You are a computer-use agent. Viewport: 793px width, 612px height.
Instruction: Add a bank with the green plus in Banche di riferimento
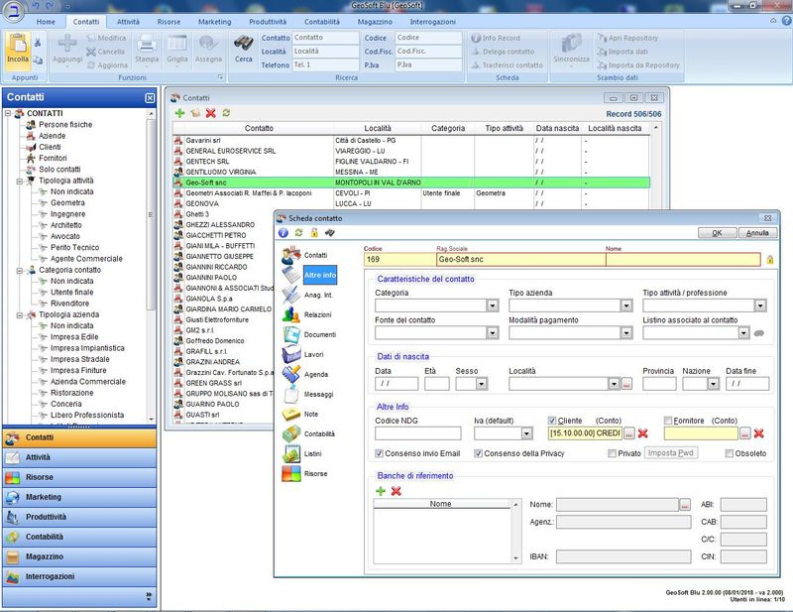click(381, 491)
